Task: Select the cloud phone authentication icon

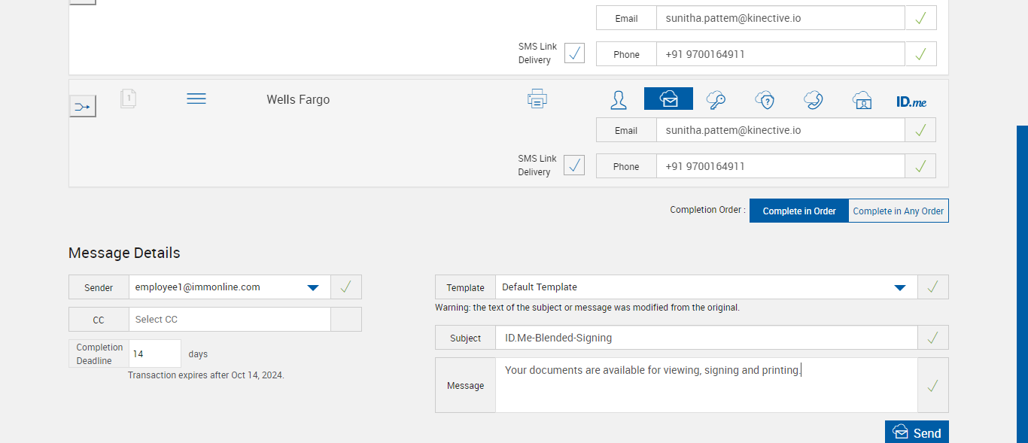Action: [x=813, y=99]
